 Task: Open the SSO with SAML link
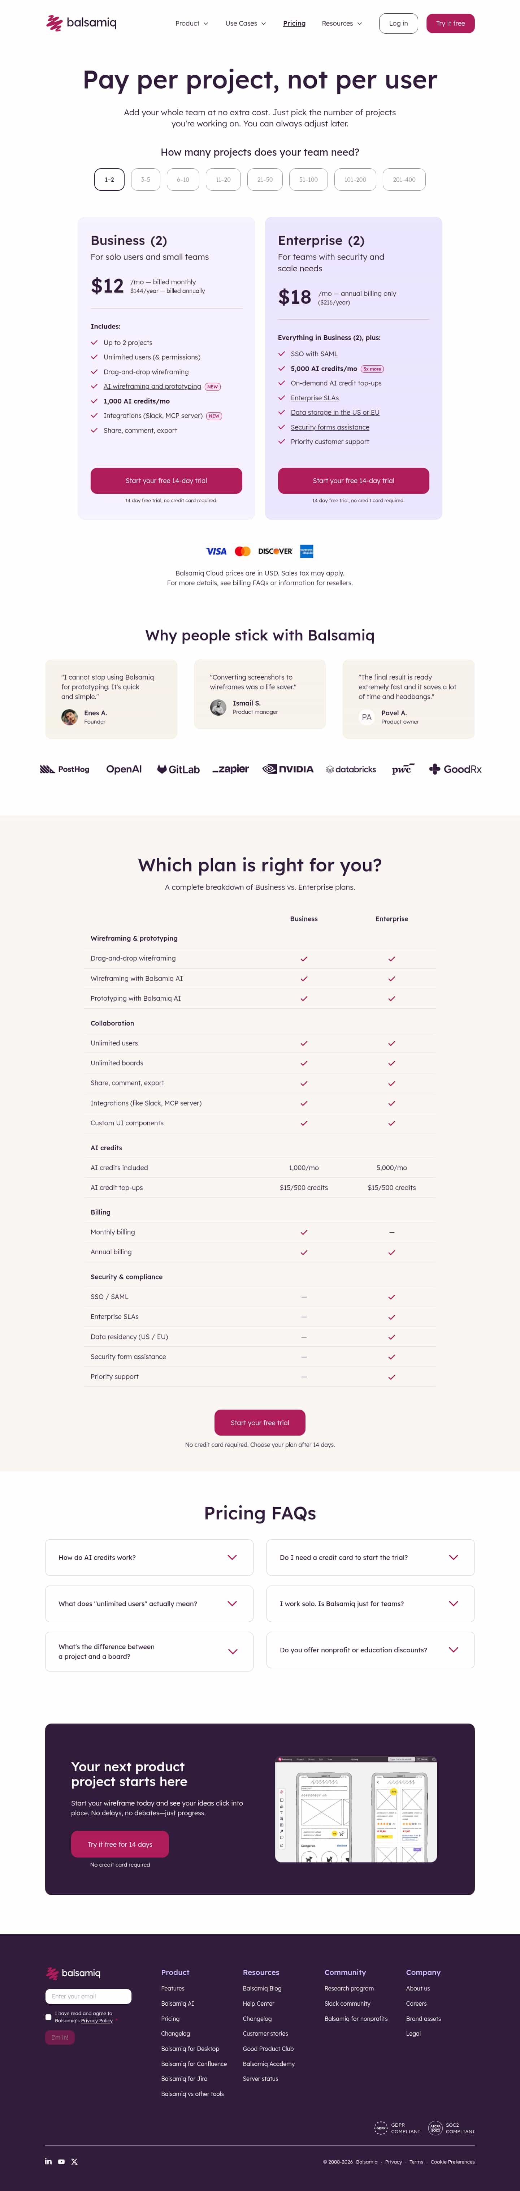coord(315,354)
